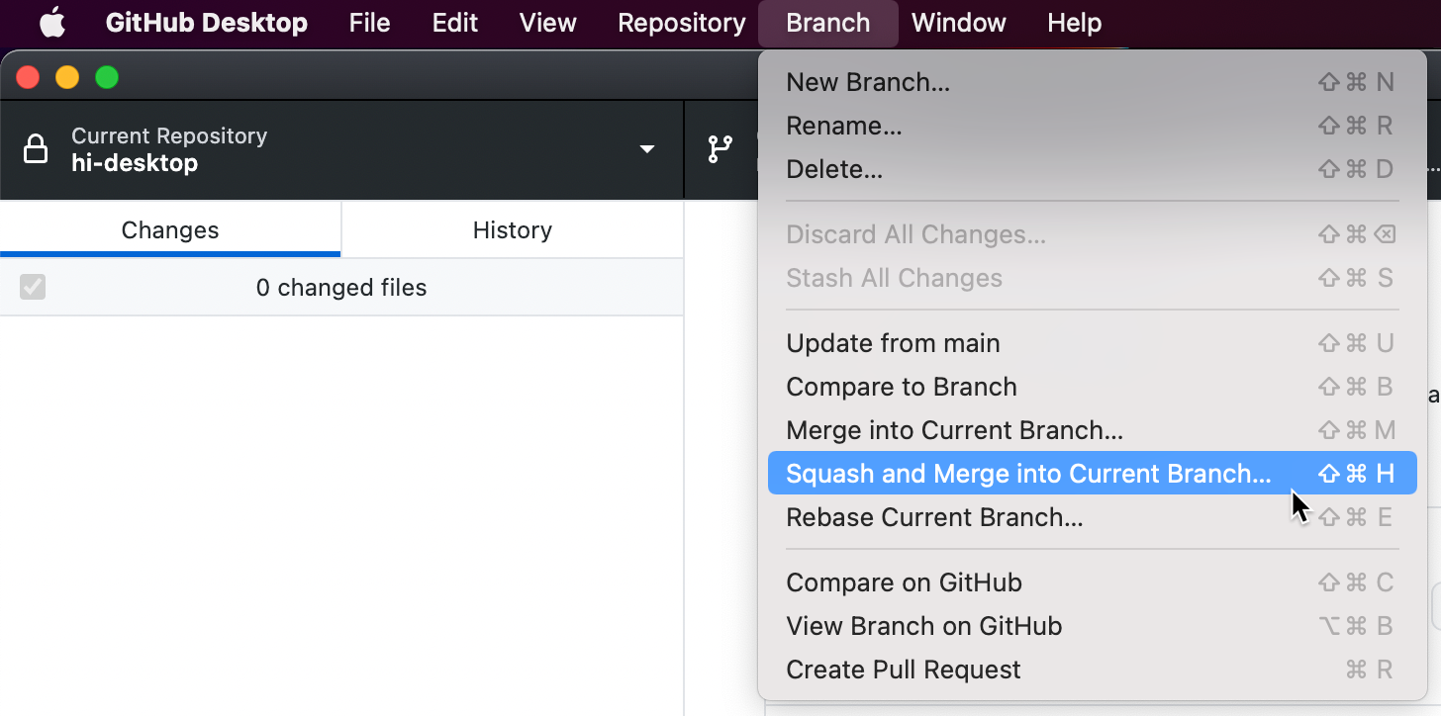Select Compare to Branch

(901, 387)
